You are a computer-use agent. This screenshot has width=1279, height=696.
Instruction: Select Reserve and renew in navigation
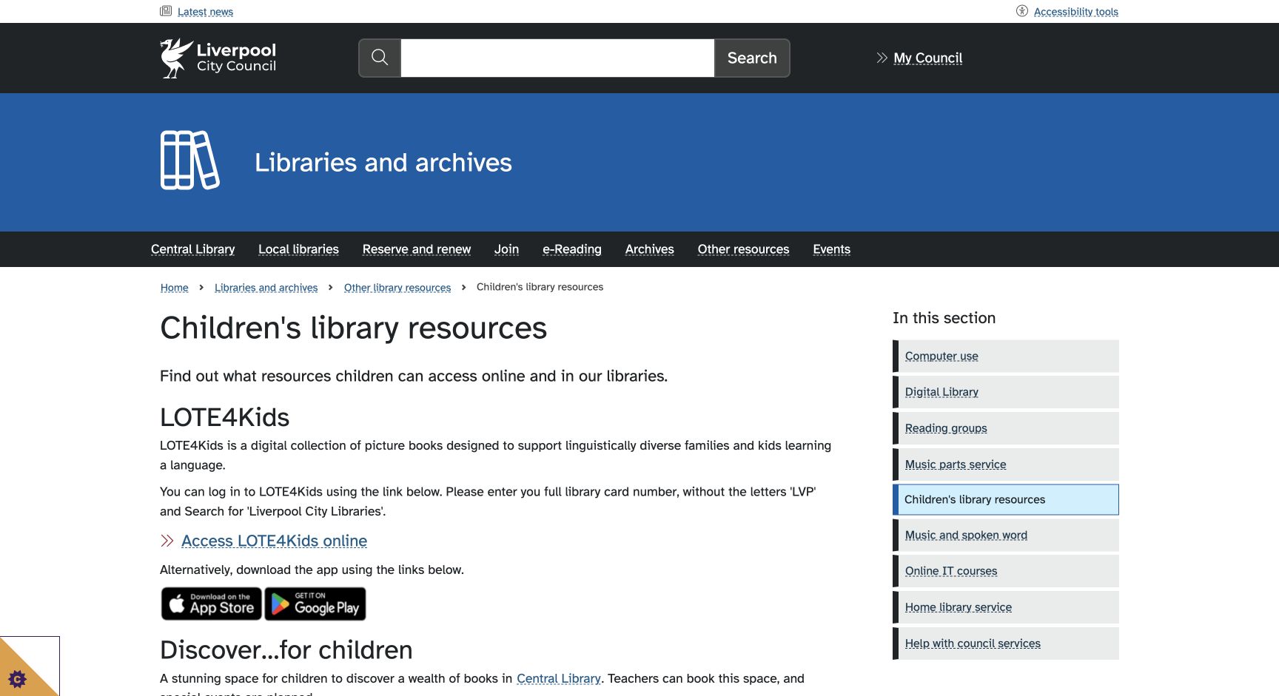coord(417,249)
